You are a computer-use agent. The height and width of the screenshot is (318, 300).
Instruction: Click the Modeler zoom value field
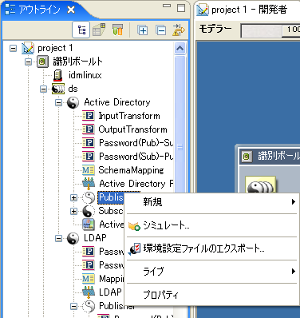click(291, 30)
